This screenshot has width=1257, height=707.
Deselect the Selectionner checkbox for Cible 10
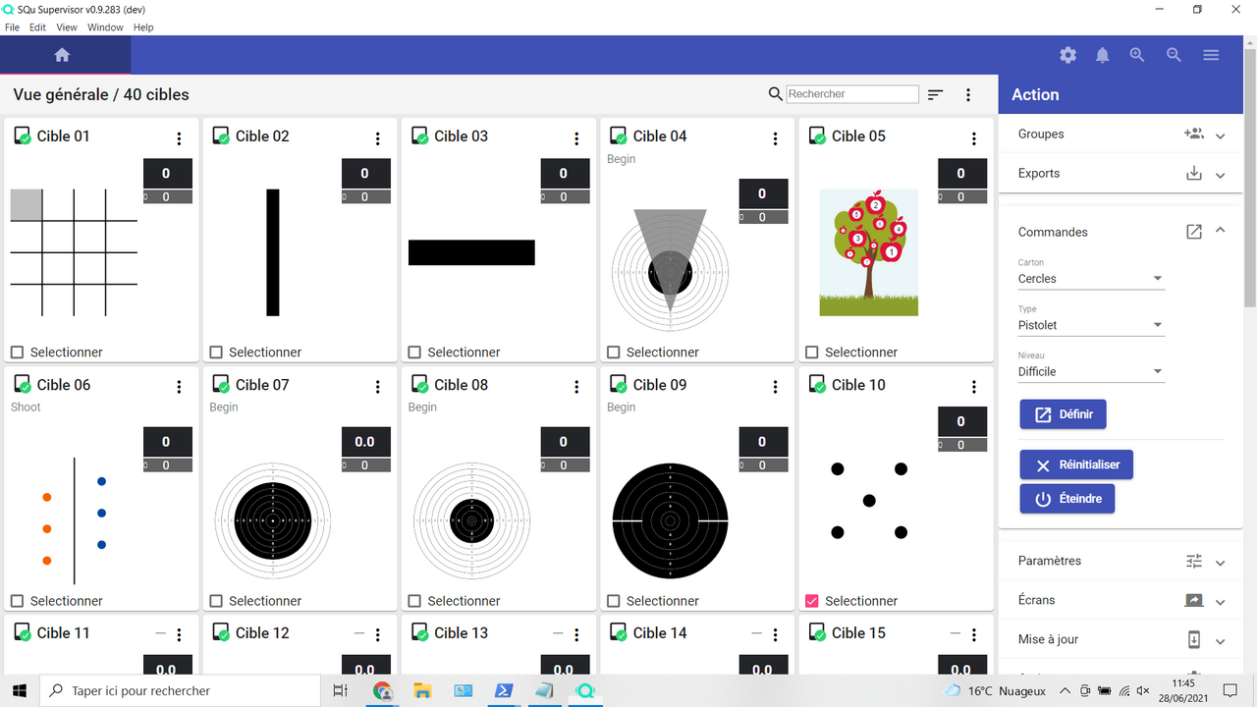pos(812,600)
